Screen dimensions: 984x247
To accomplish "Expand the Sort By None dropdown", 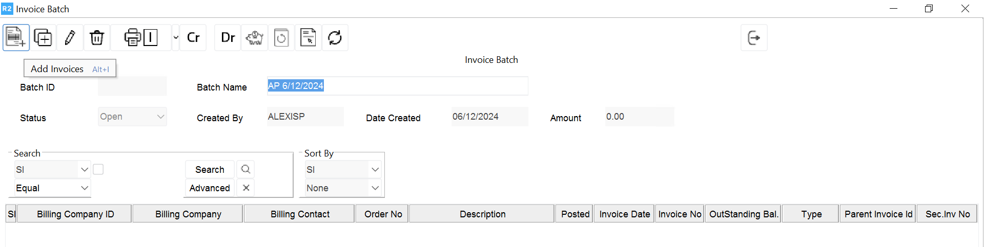I will tap(375, 188).
